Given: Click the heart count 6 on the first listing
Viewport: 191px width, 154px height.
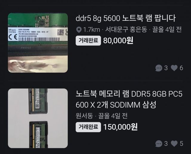Looking at the screenshot, I should [x=181, y=68].
